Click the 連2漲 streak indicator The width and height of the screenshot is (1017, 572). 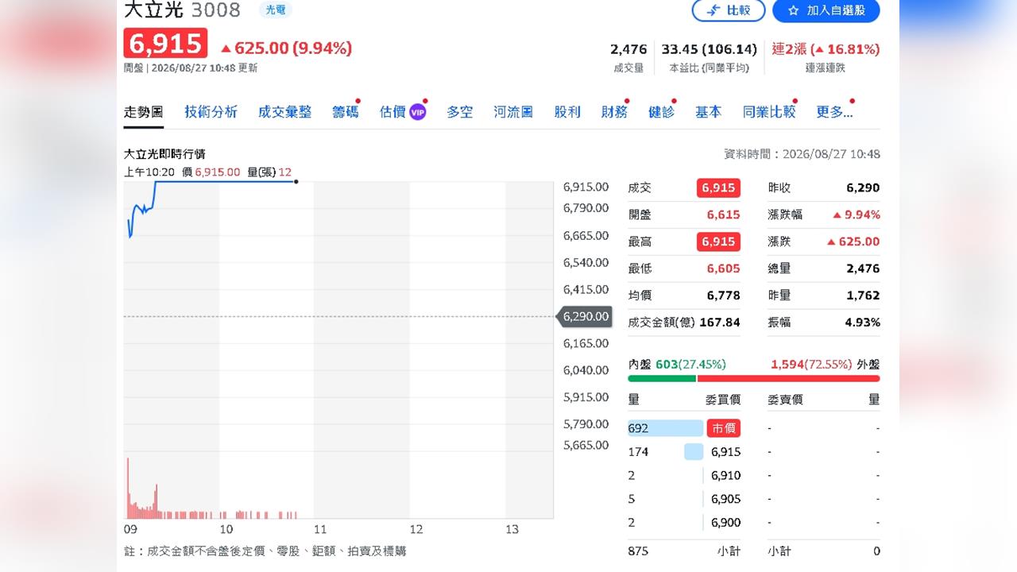tap(826, 49)
